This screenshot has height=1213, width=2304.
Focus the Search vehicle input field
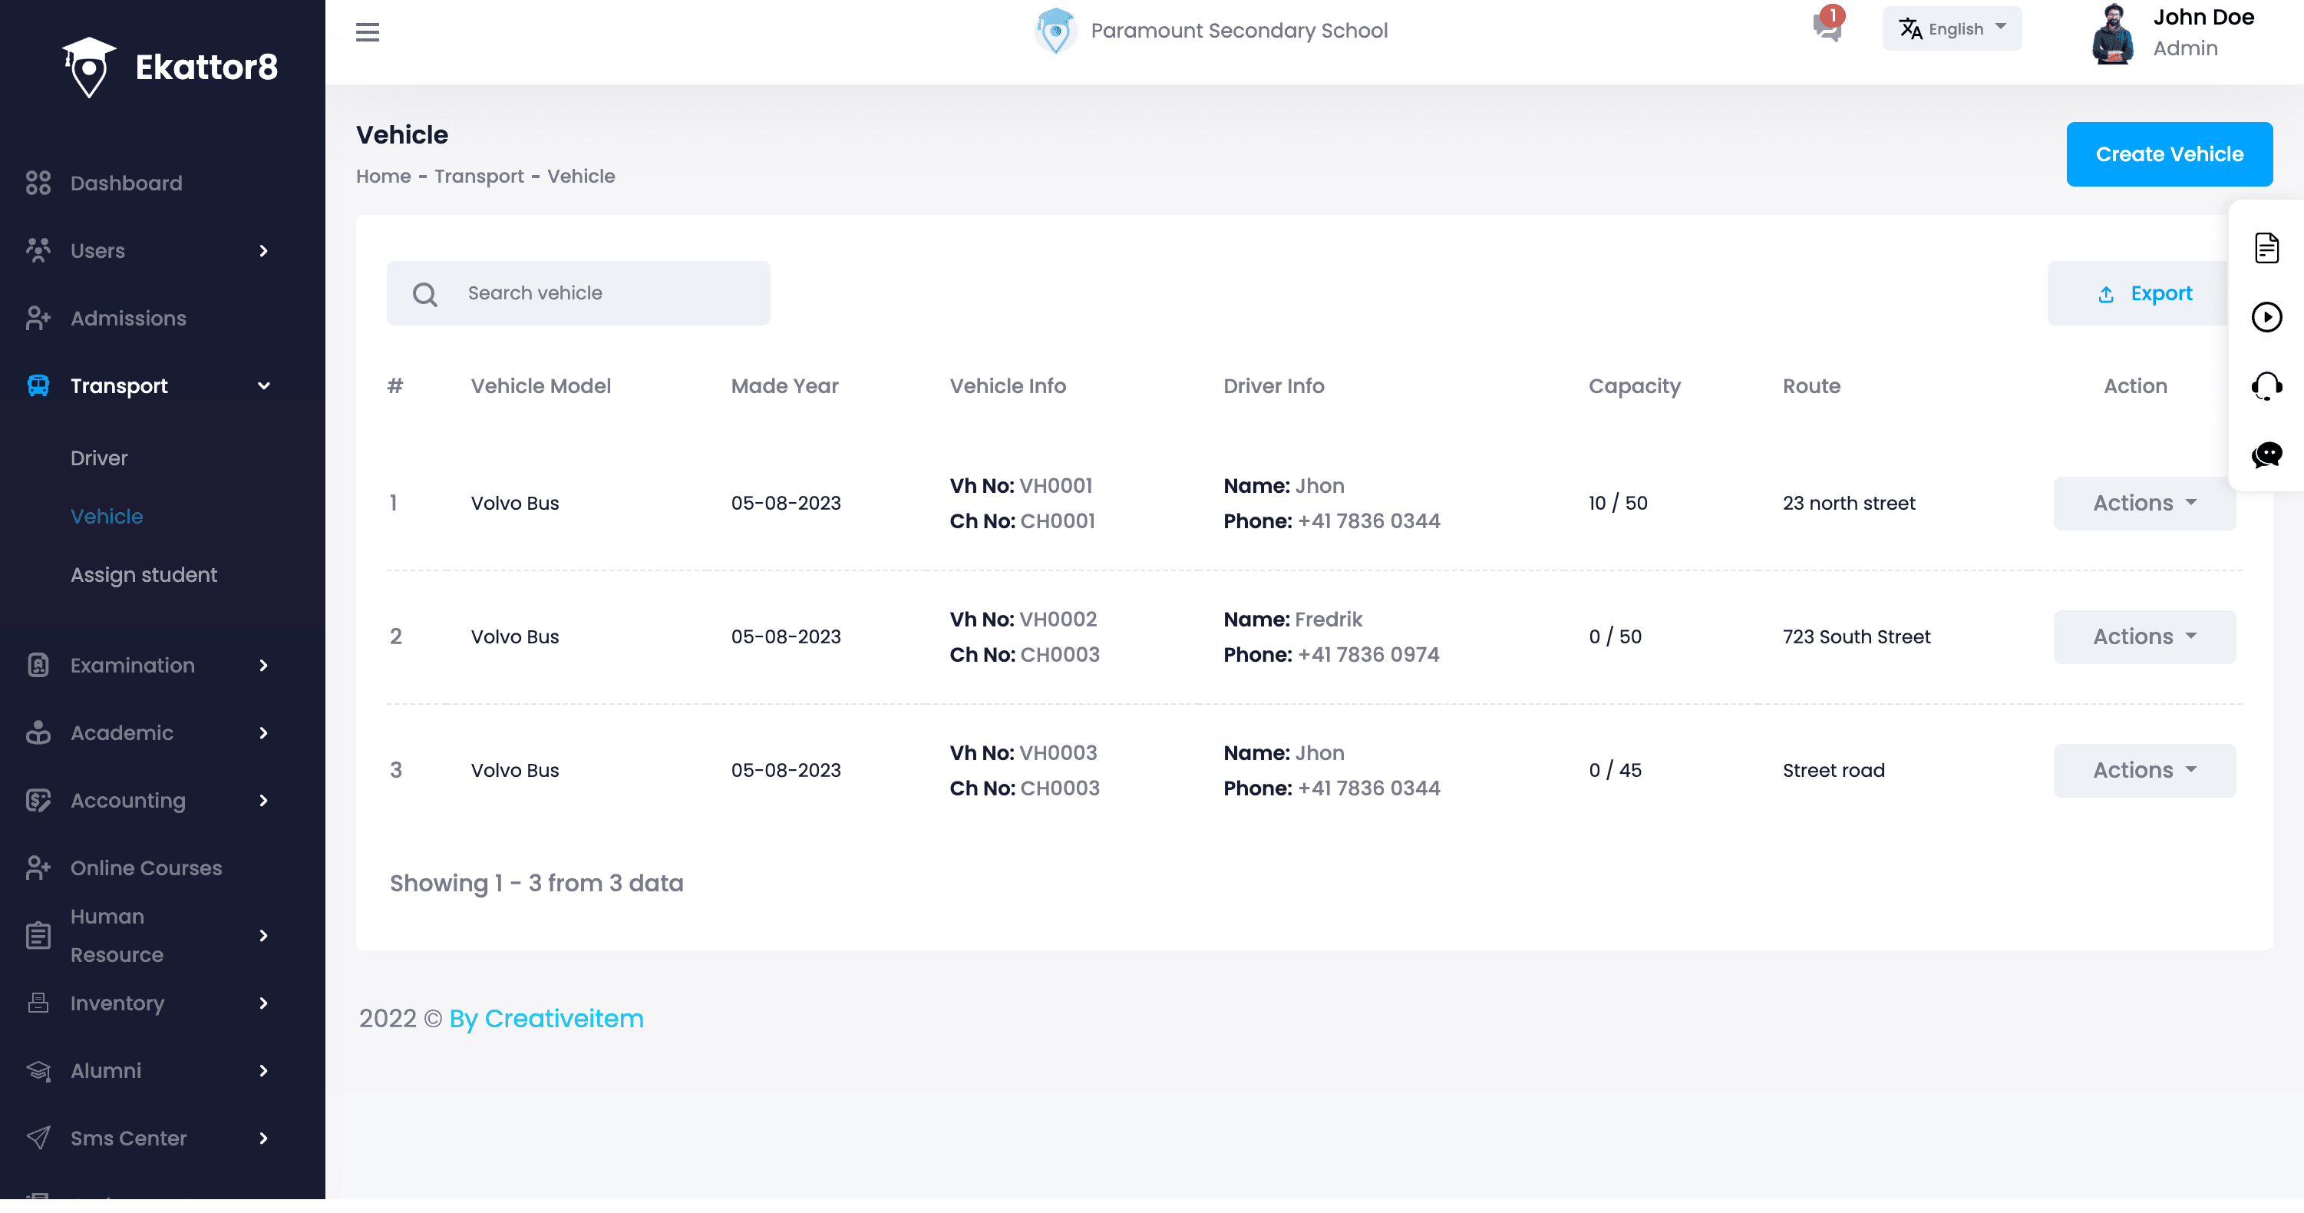(x=608, y=293)
